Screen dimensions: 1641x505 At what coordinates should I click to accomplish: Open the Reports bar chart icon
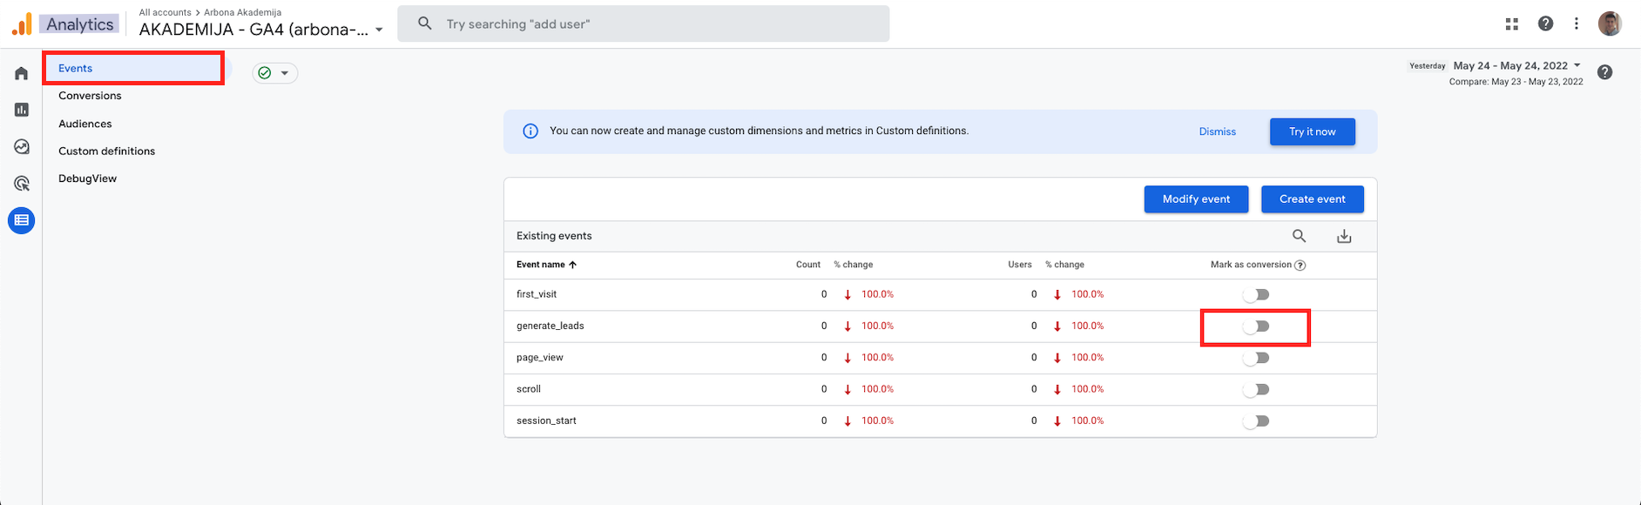pyautogui.click(x=22, y=110)
